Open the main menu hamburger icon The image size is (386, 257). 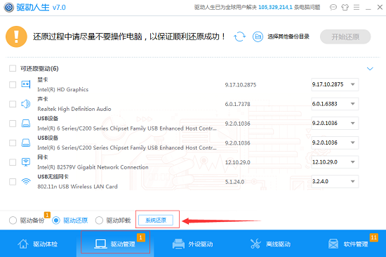click(357, 8)
